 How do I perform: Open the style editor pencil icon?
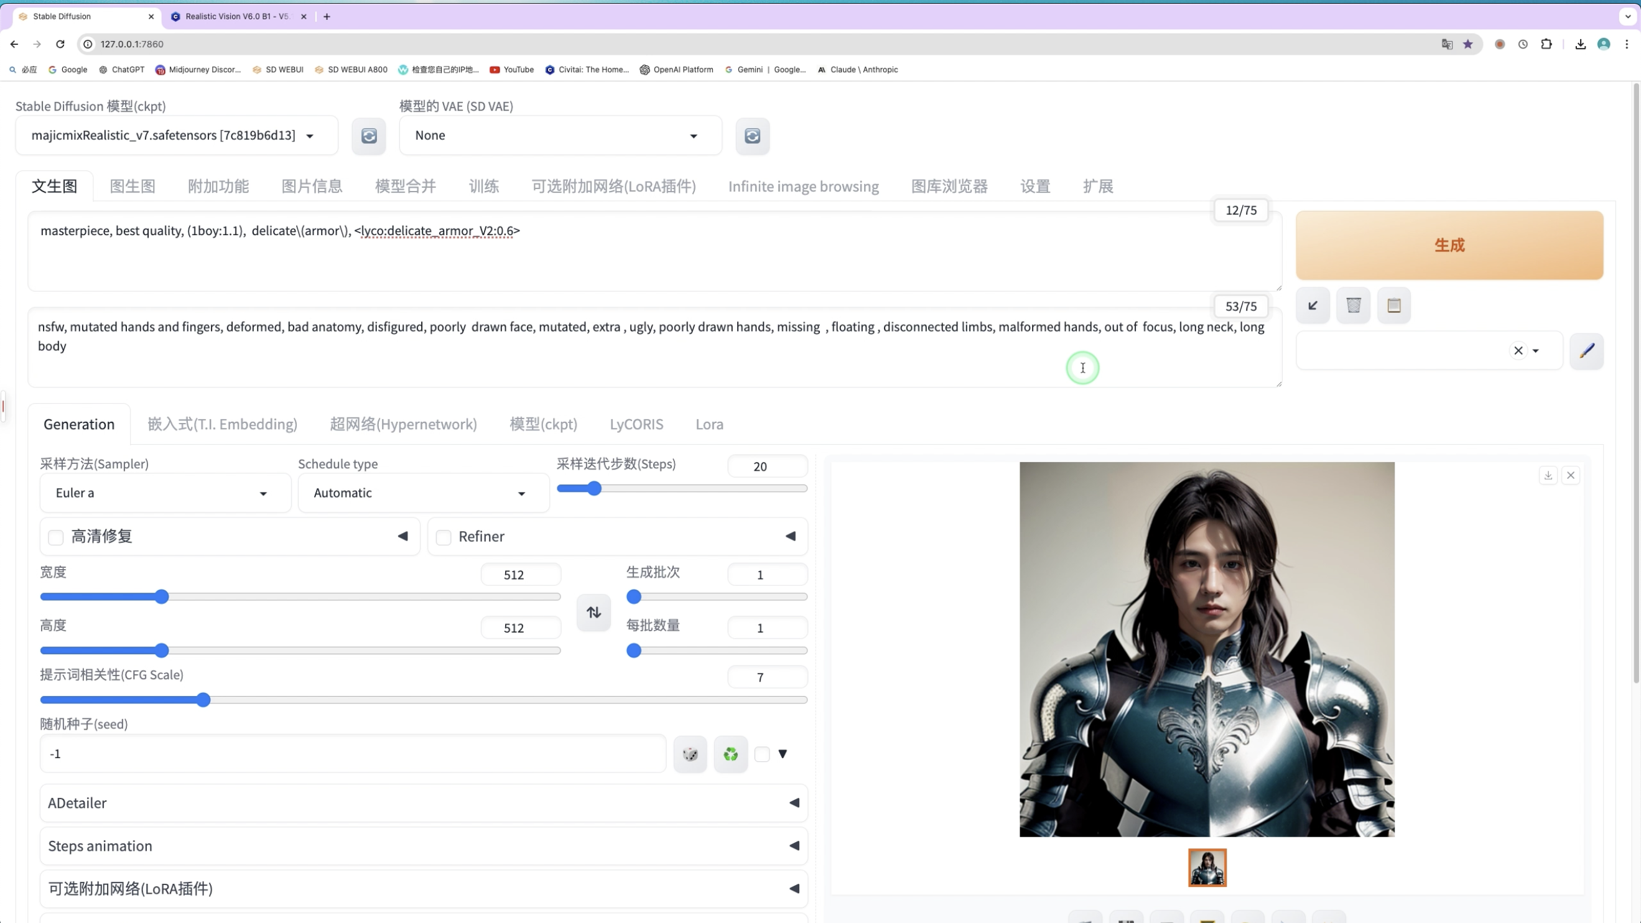tap(1587, 350)
